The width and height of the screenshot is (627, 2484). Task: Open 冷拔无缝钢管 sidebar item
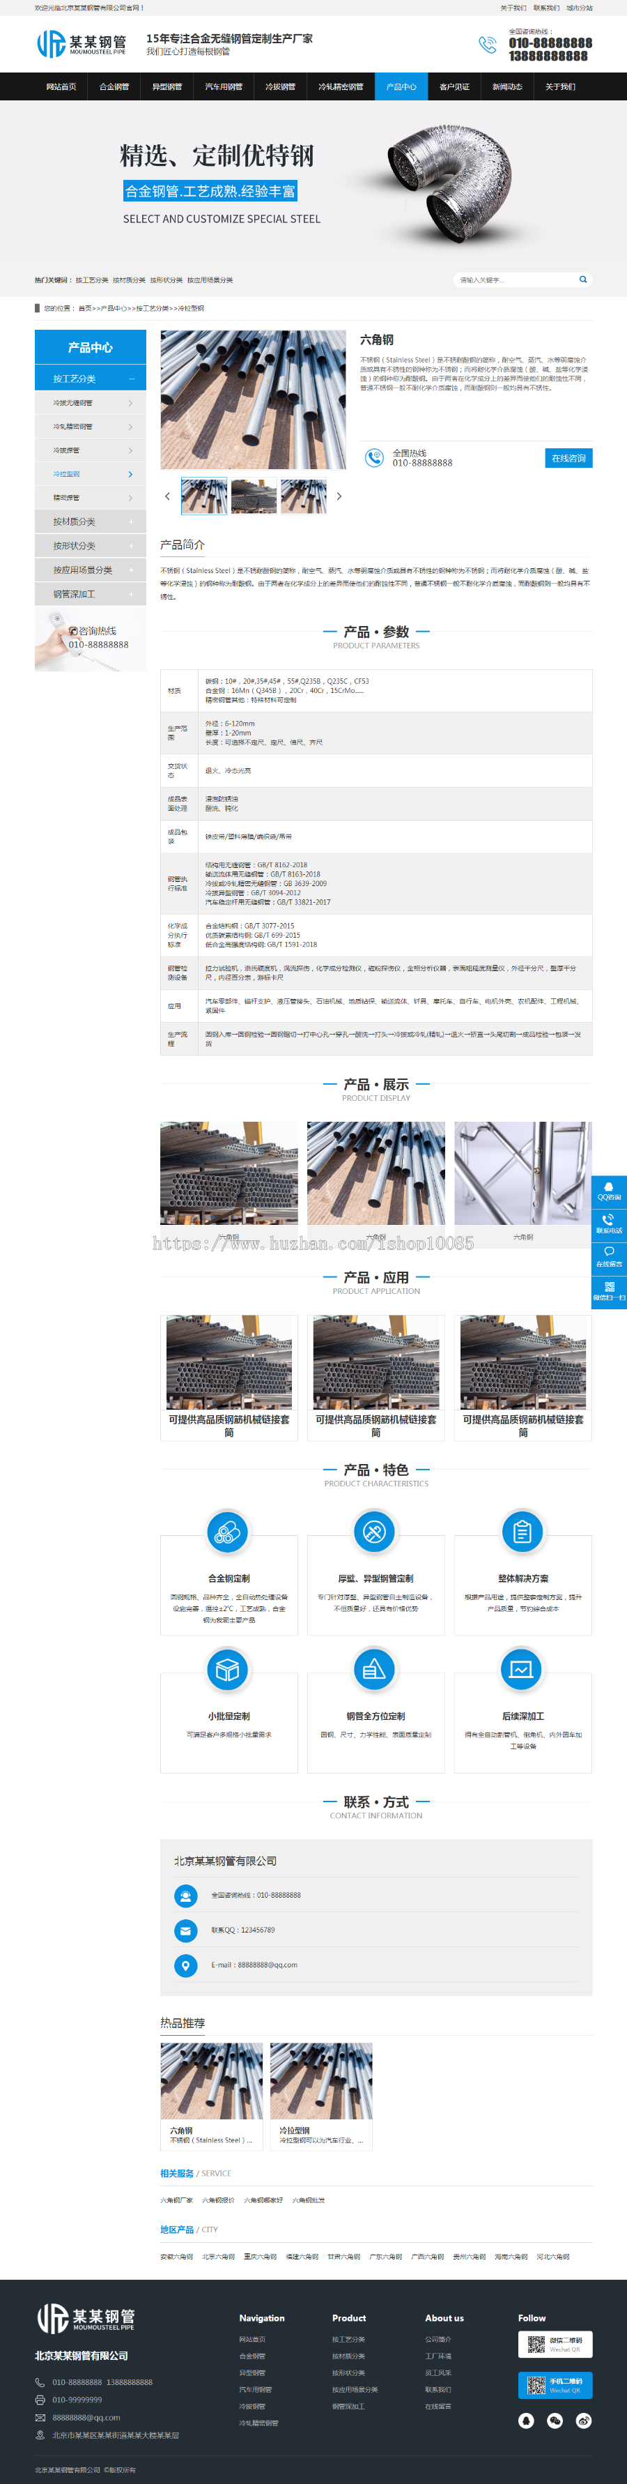tap(91, 402)
